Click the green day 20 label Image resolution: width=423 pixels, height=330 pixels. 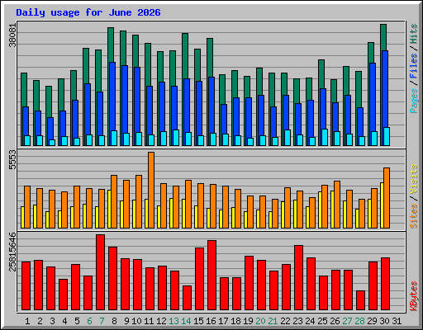coord(260,321)
